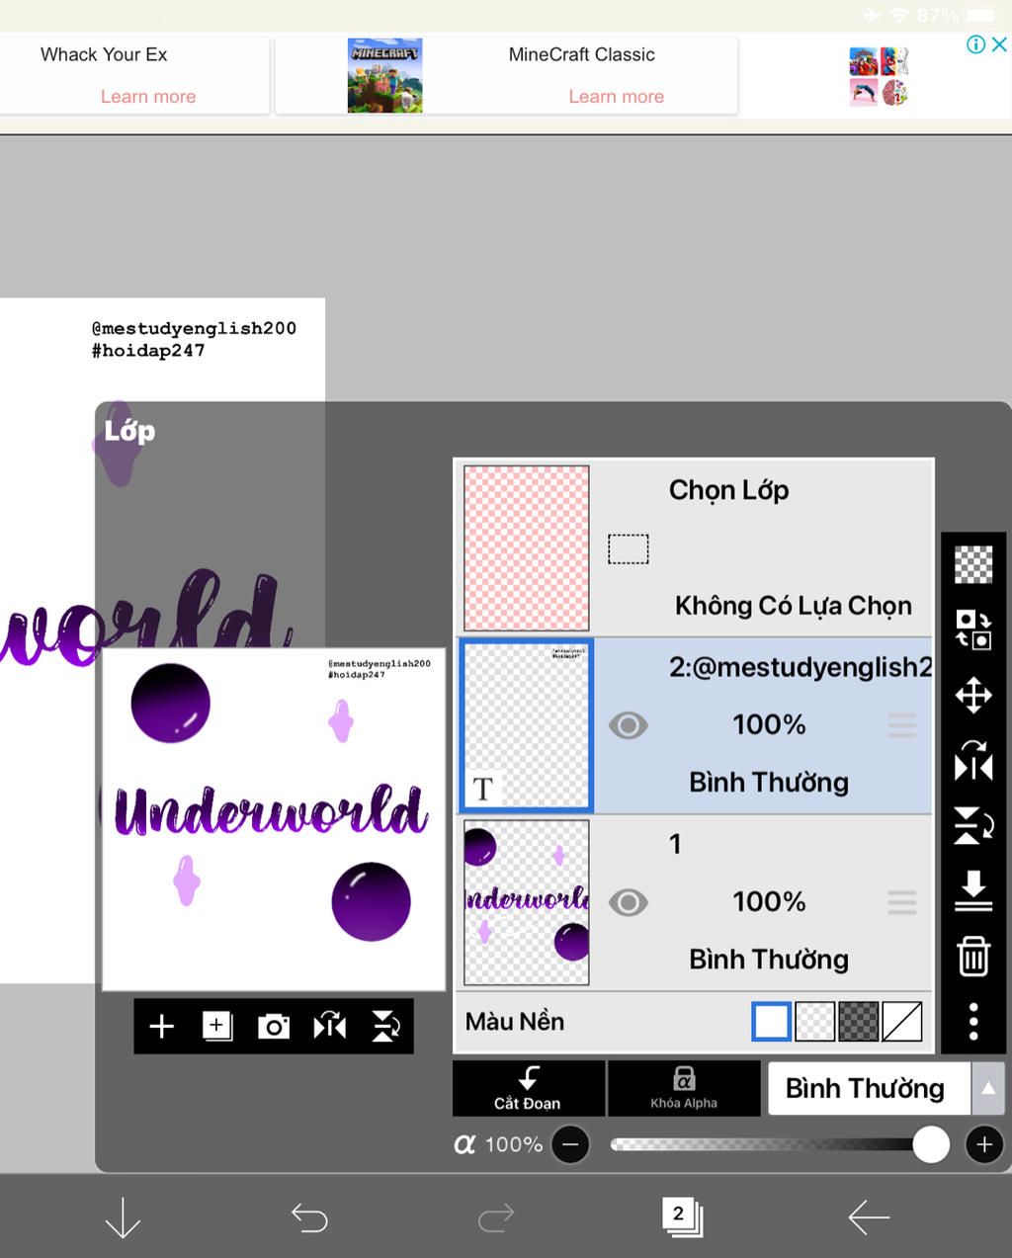The height and width of the screenshot is (1258, 1012).
Task: Tap Không Có Lựa Chọn text
Action: click(x=794, y=606)
